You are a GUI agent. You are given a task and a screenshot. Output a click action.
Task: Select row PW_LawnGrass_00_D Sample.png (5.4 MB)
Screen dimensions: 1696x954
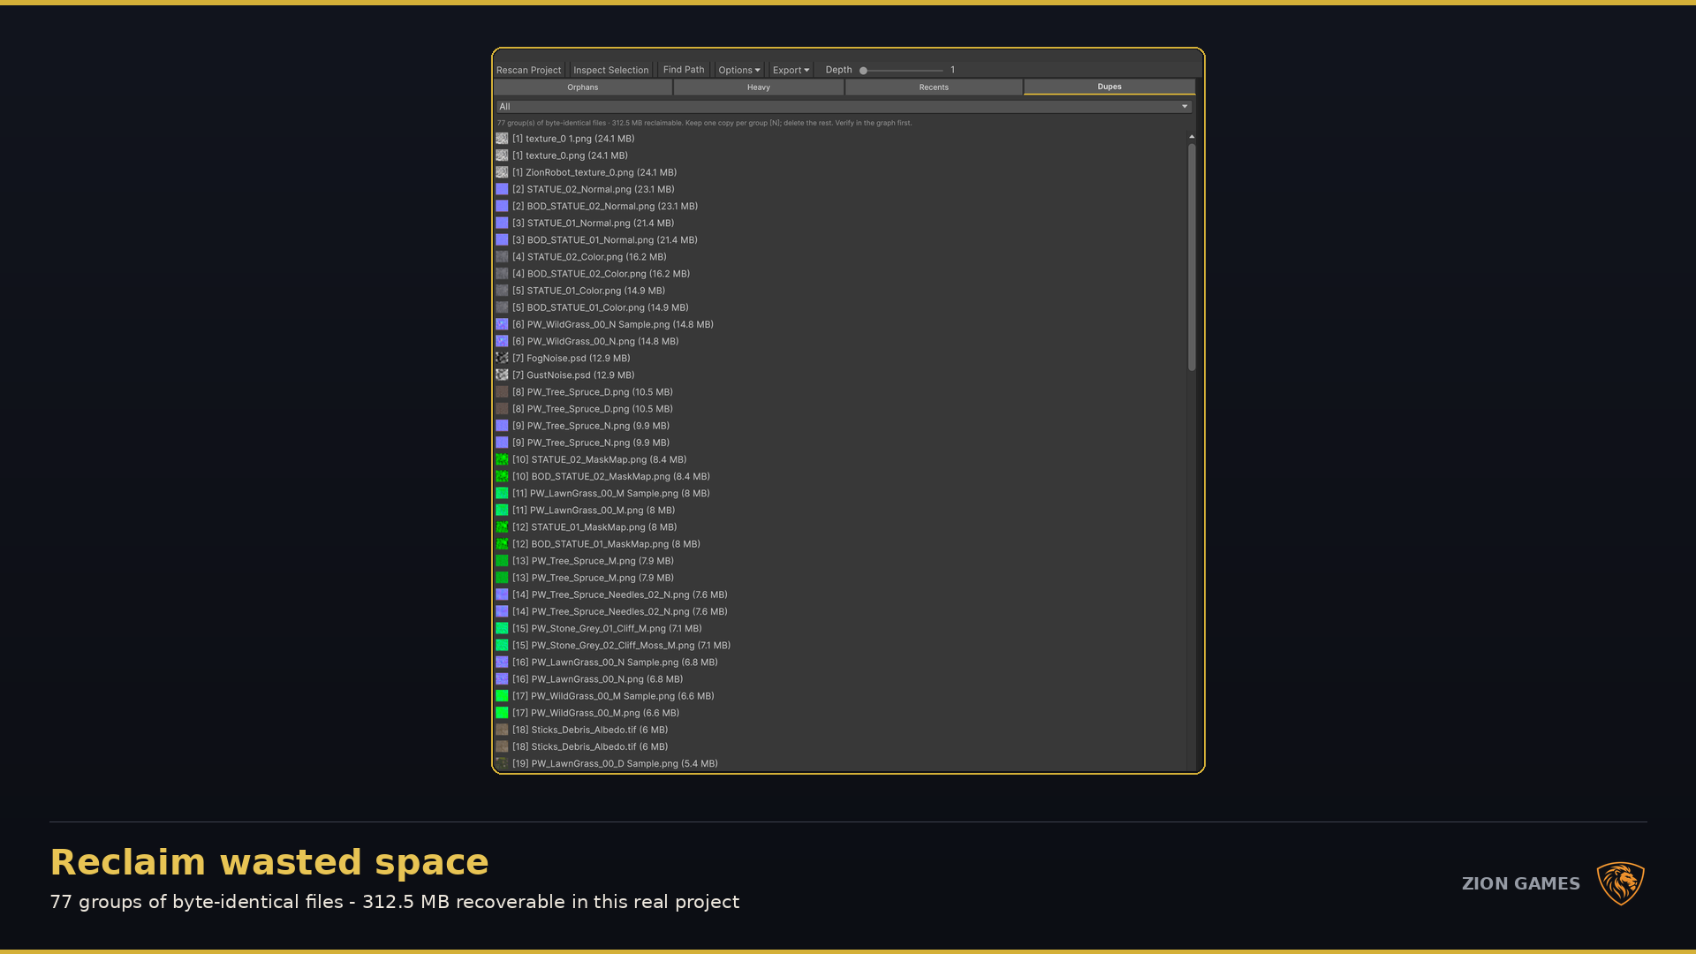pos(839,763)
